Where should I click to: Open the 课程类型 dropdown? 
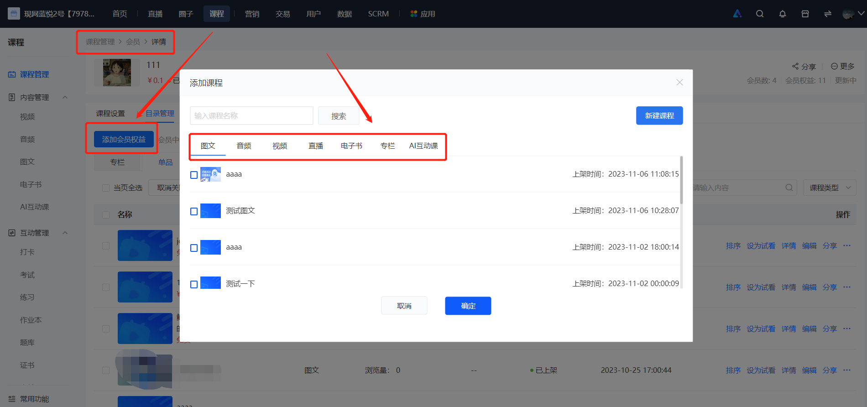(830, 188)
